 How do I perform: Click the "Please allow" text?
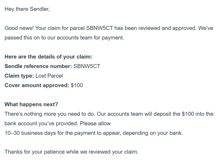[x=95, y=123]
